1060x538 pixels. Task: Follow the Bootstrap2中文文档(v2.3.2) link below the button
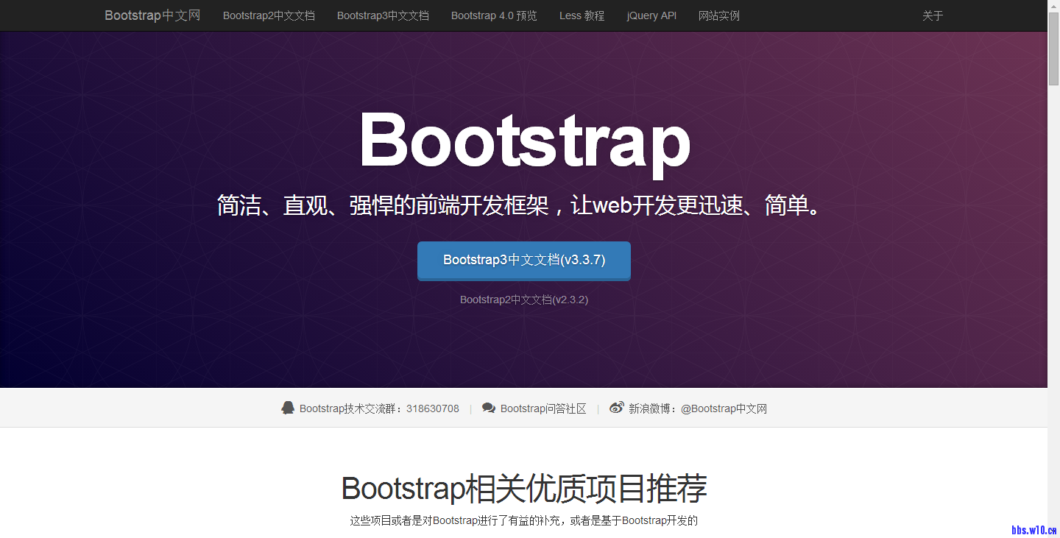pos(524,300)
